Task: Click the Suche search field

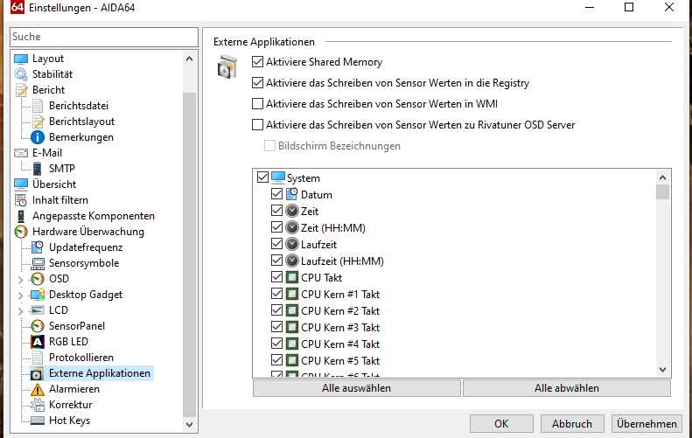Action: [104, 37]
